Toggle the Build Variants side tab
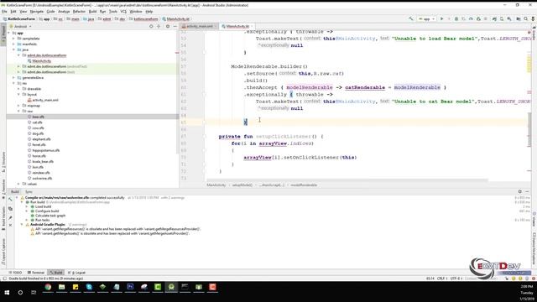Screen dimensions: 537x302 point(3,219)
